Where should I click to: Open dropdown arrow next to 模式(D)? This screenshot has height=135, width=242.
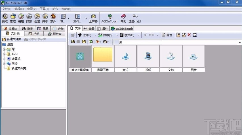(x=139, y=35)
